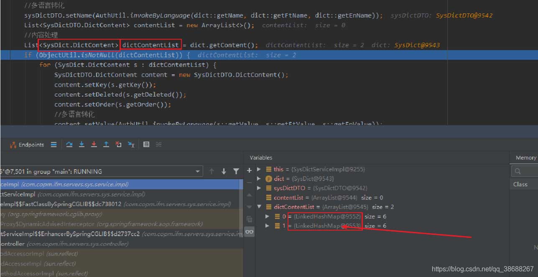Move to next frame with down arrow

tap(224, 171)
